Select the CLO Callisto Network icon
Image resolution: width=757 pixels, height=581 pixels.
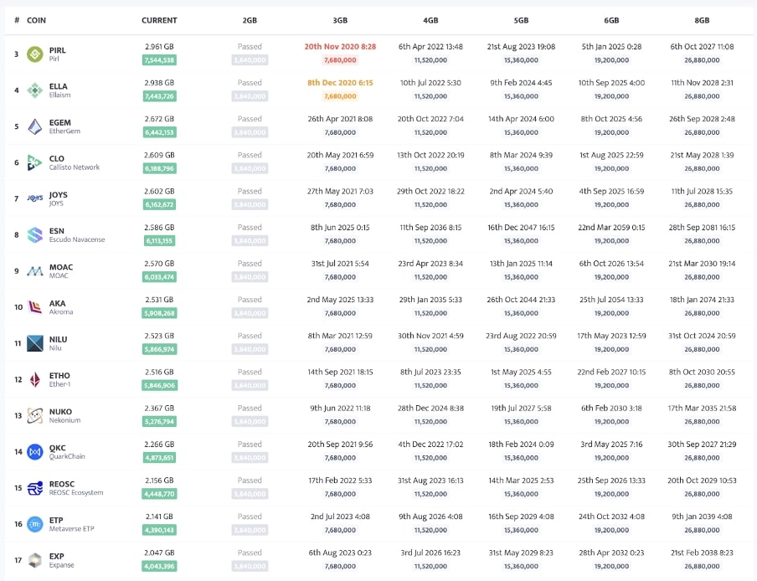pos(35,162)
